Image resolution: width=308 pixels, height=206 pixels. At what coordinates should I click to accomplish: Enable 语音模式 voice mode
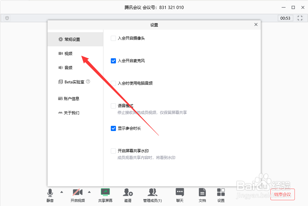(x=113, y=106)
